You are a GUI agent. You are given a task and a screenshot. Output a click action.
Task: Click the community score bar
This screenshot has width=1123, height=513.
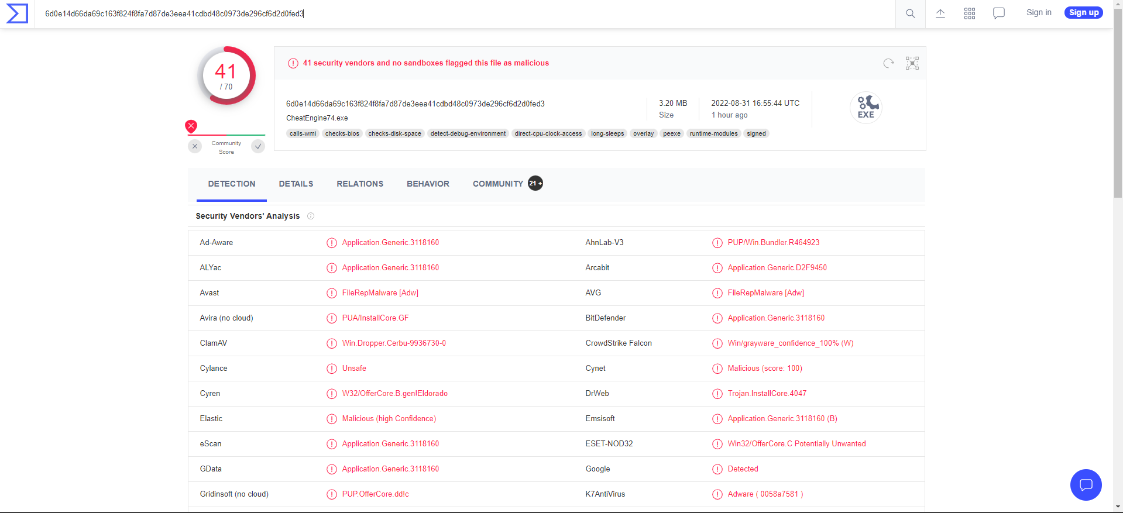226,135
